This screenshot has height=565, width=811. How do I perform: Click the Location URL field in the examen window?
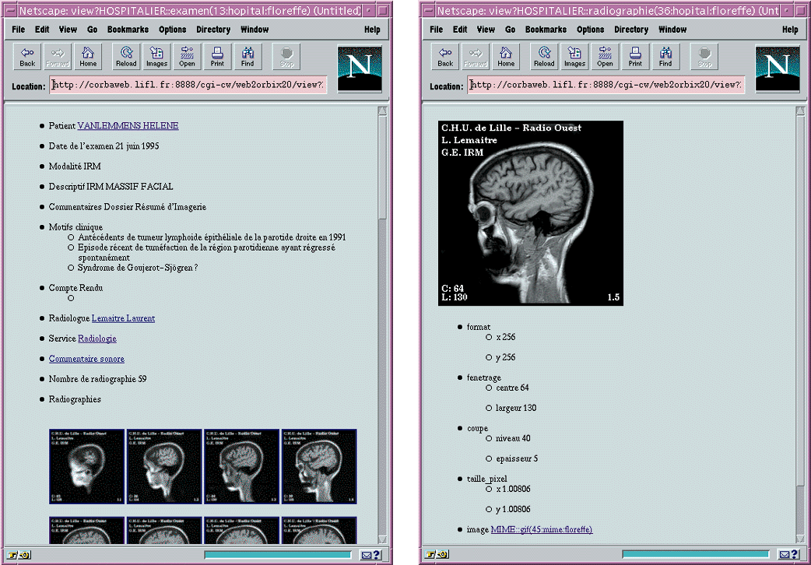tap(188, 85)
